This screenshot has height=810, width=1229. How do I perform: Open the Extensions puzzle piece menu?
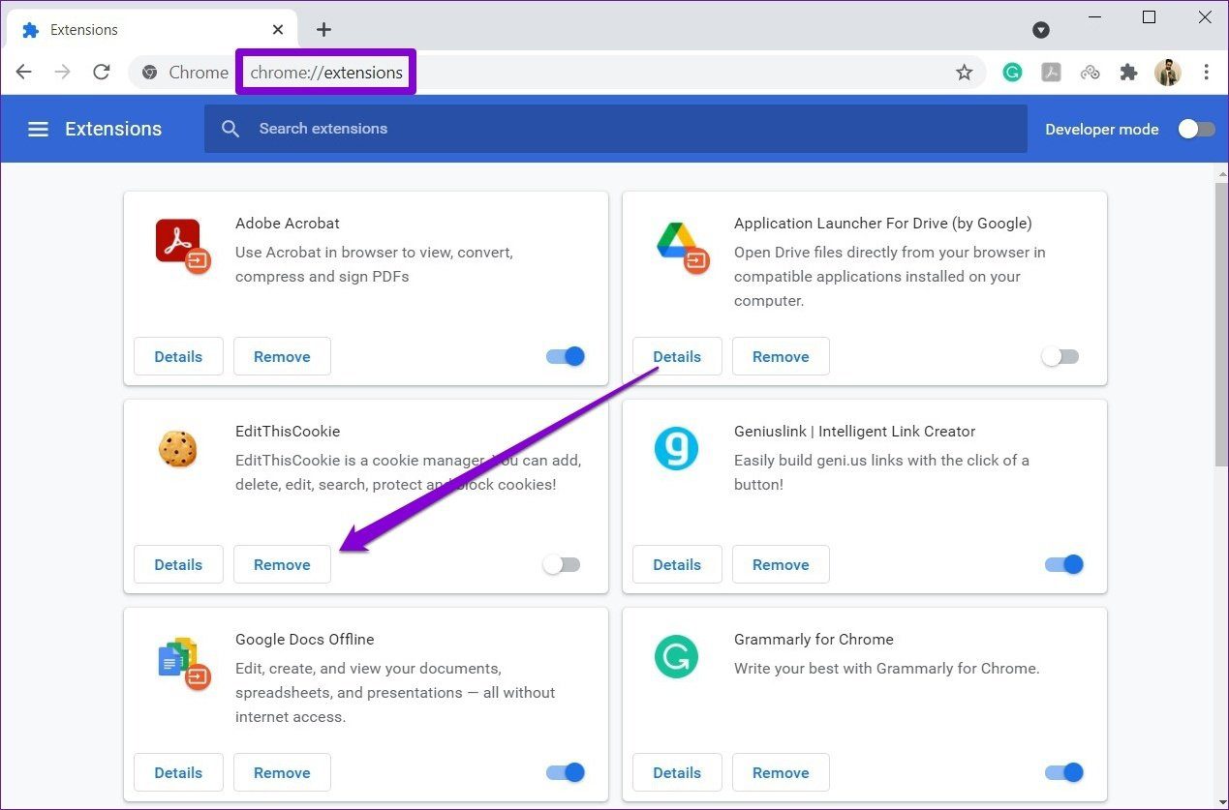[x=1128, y=72]
